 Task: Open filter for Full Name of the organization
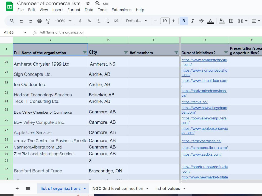click(85, 53)
